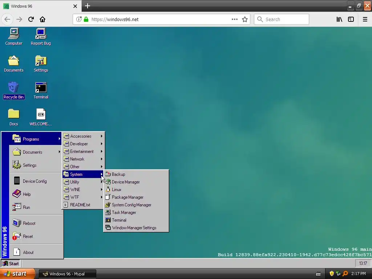The width and height of the screenshot is (372, 279).
Task: Select Reboot in the Start menu
Action: (36, 223)
